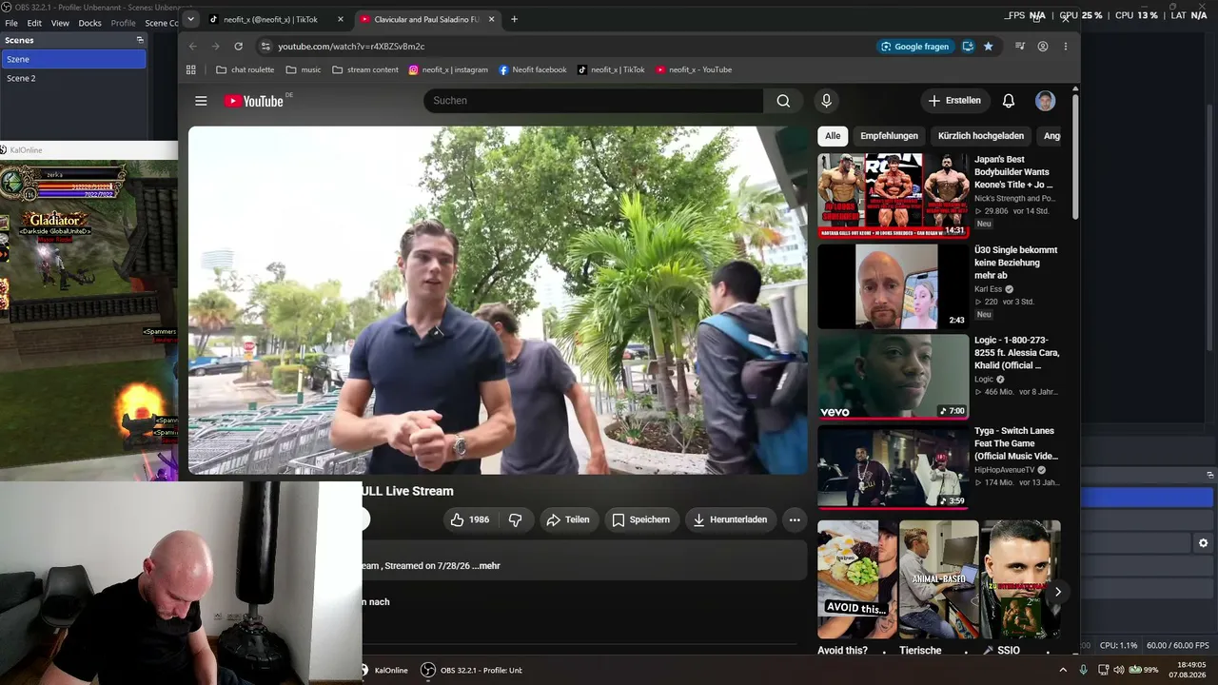1218x685 pixels.
Task: Open the OBS File menu
Action: click(11, 23)
